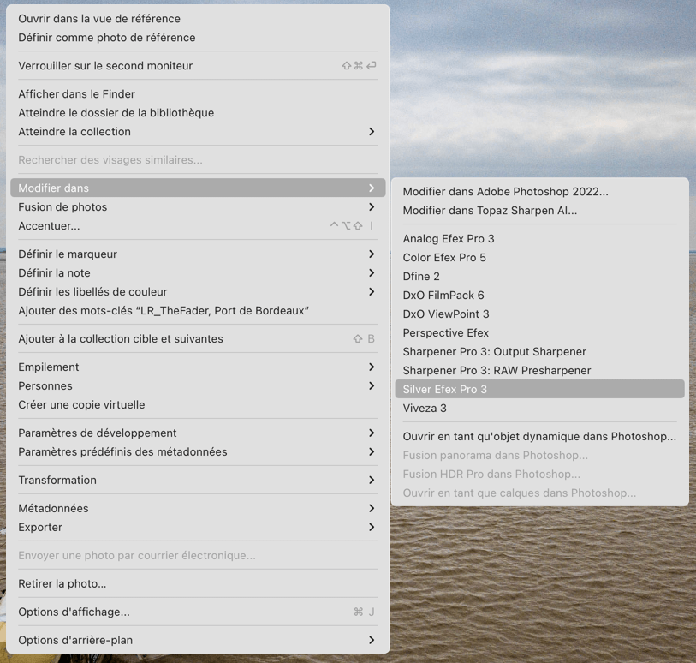This screenshot has height=663, width=696.
Task: Click 'Verrouiller sur le second moniteur'
Action: (198, 66)
